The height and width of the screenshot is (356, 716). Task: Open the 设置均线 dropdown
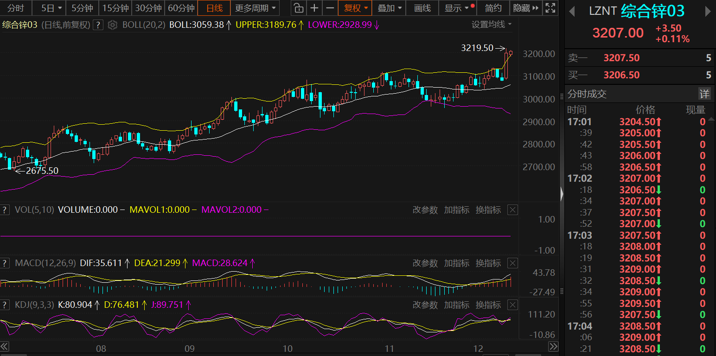pos(492,25)
